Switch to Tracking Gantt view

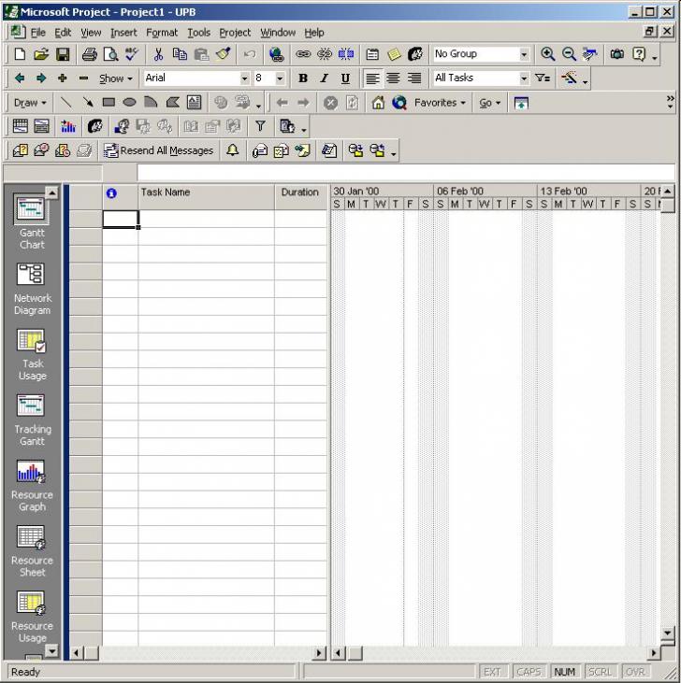[x=32, y=420]
